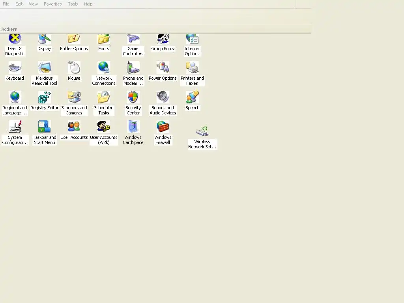Open the Taskbar and Start Menu icon

[x=44, y=127]
